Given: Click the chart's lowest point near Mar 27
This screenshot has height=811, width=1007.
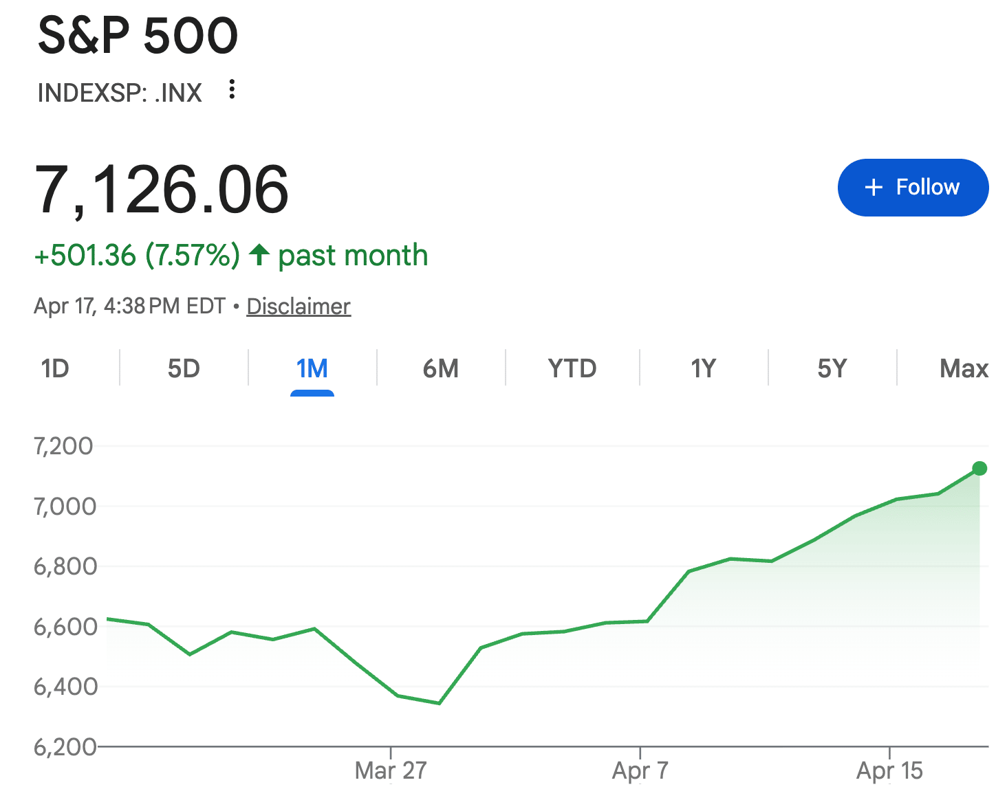Looking at the screenshot, I should 439,703.
